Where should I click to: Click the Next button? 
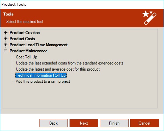click(x=84, y=123)
